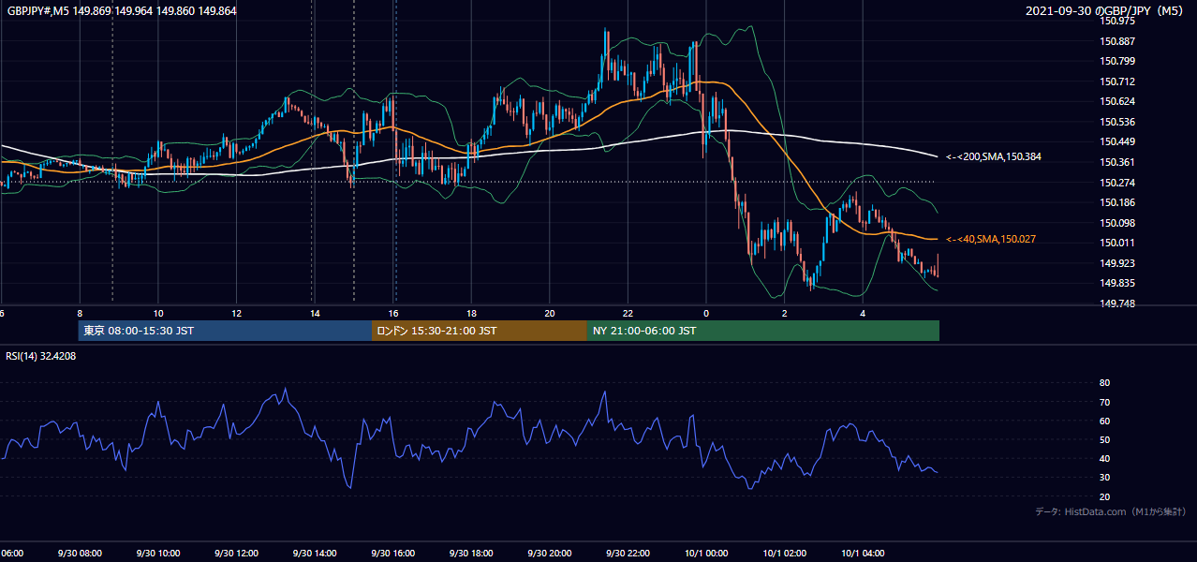Click hour 14 tick under price chart

point(315,313)
